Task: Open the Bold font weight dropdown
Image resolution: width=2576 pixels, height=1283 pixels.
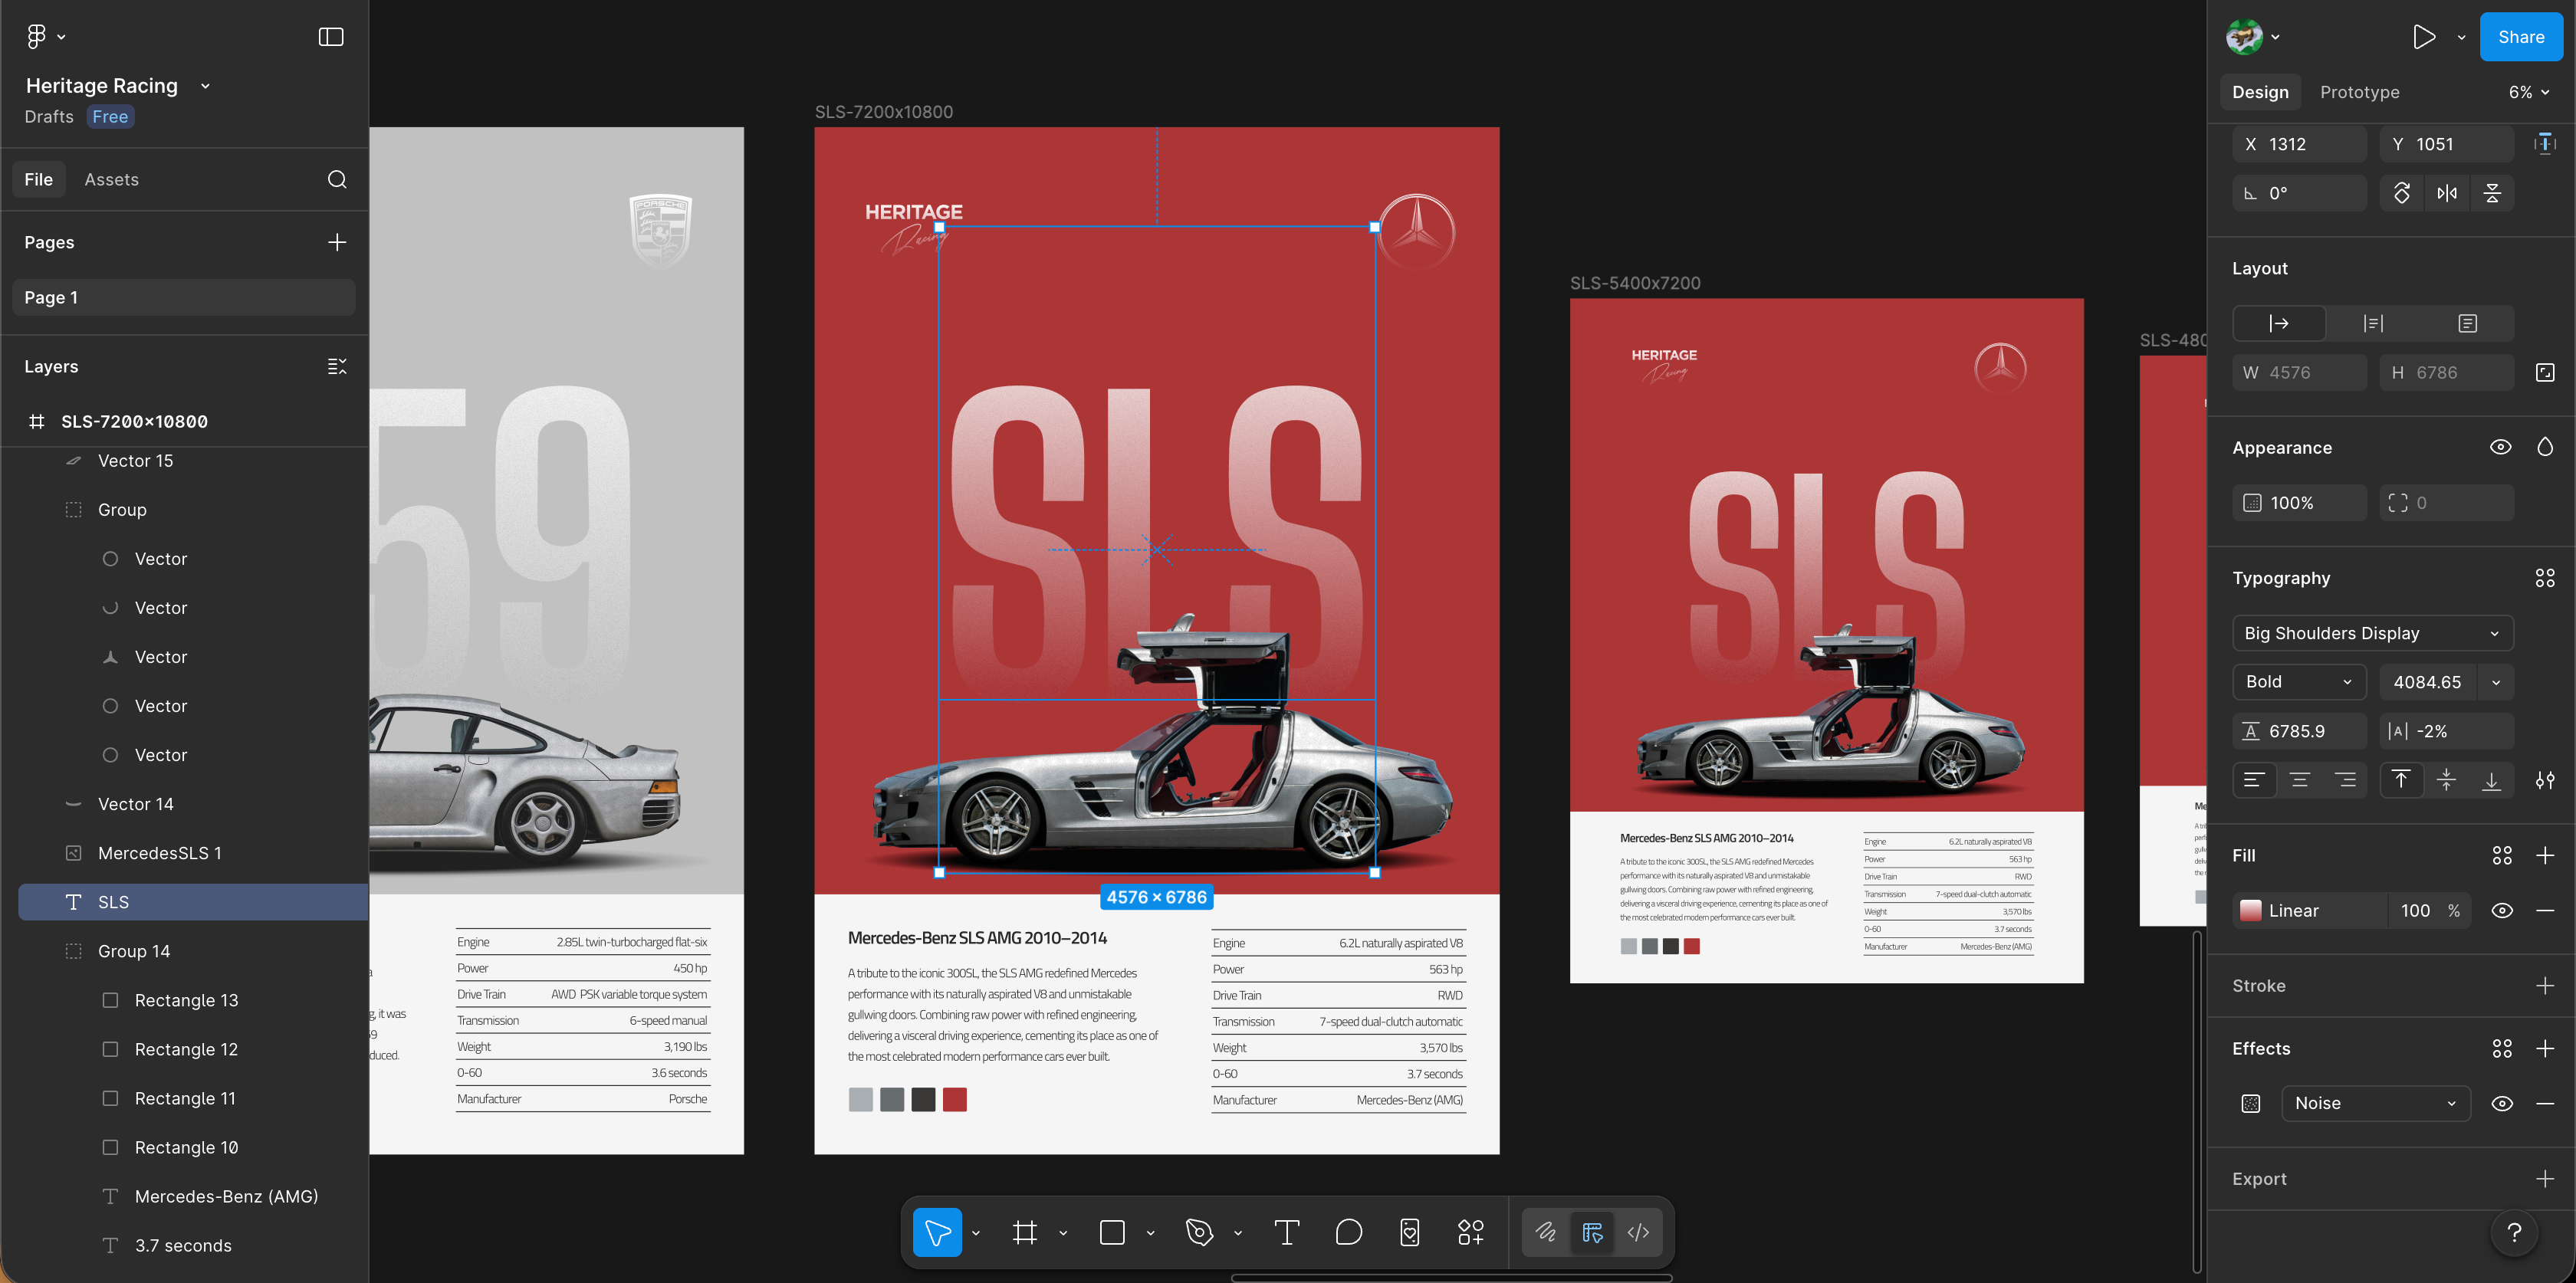Action: pyautogui.click(x=2298, y=682)
